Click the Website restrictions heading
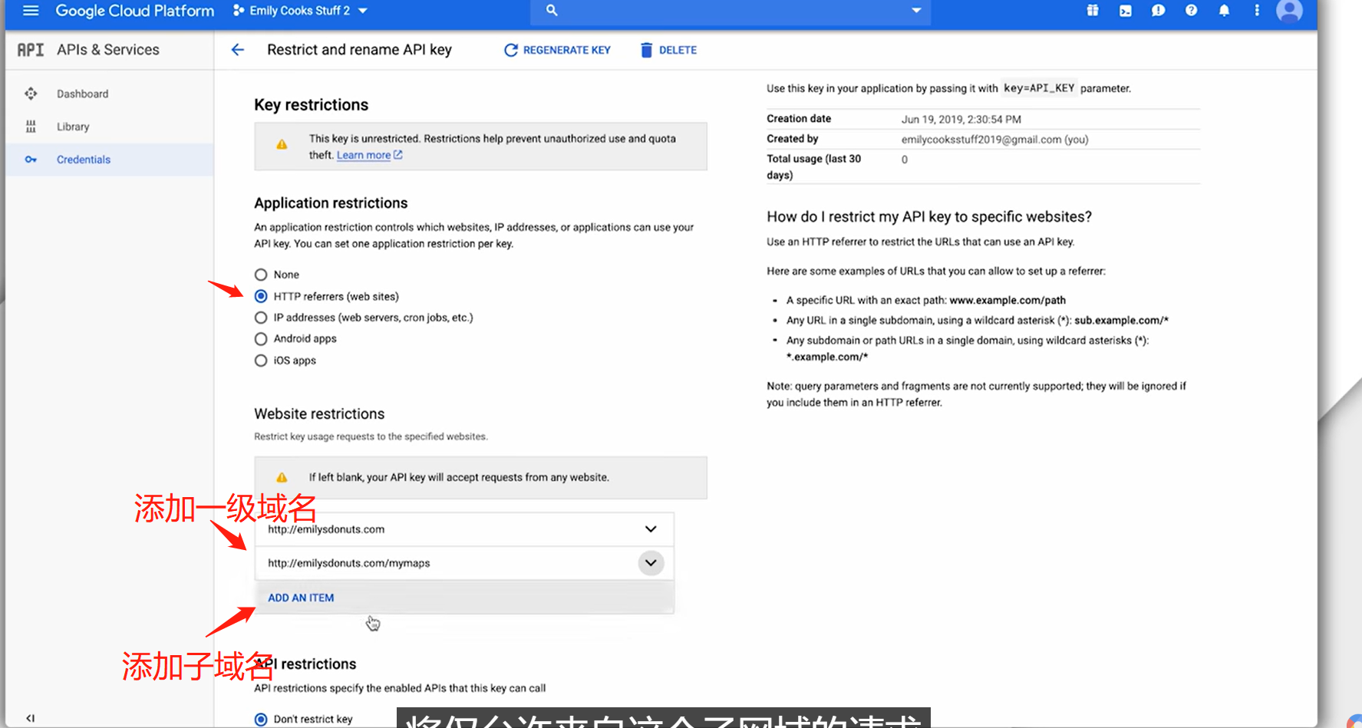This screenshot has width=1362, height=728. point(319,413)
